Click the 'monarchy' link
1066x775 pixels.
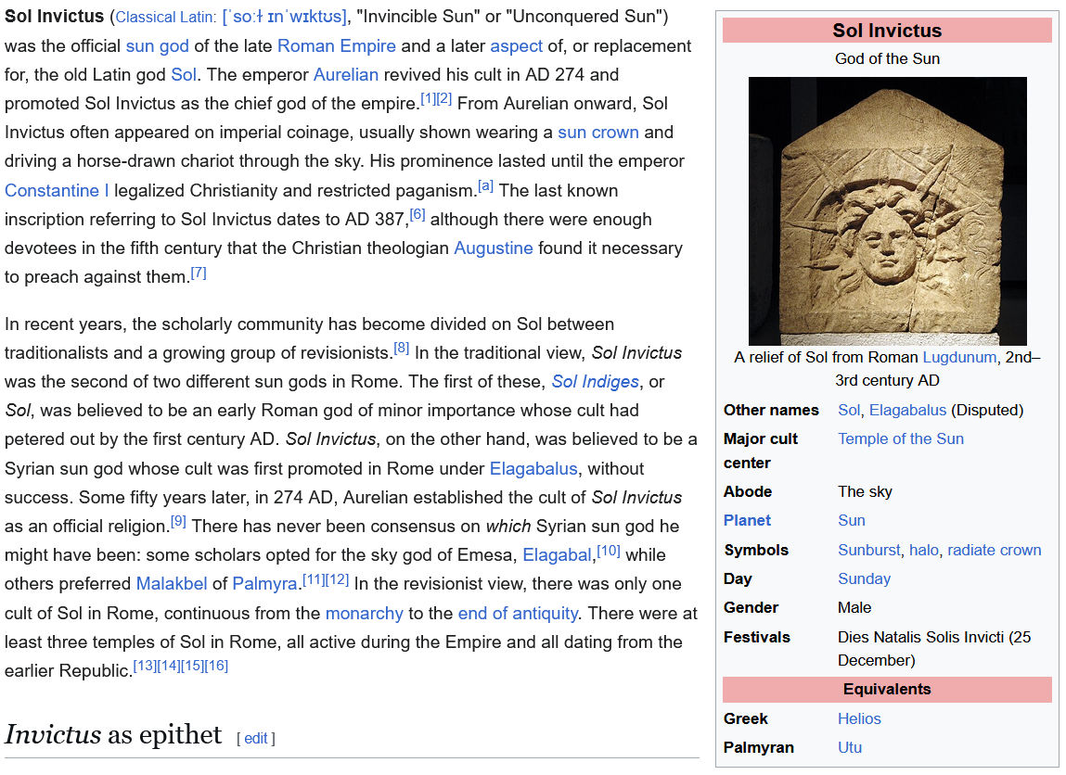365,614
